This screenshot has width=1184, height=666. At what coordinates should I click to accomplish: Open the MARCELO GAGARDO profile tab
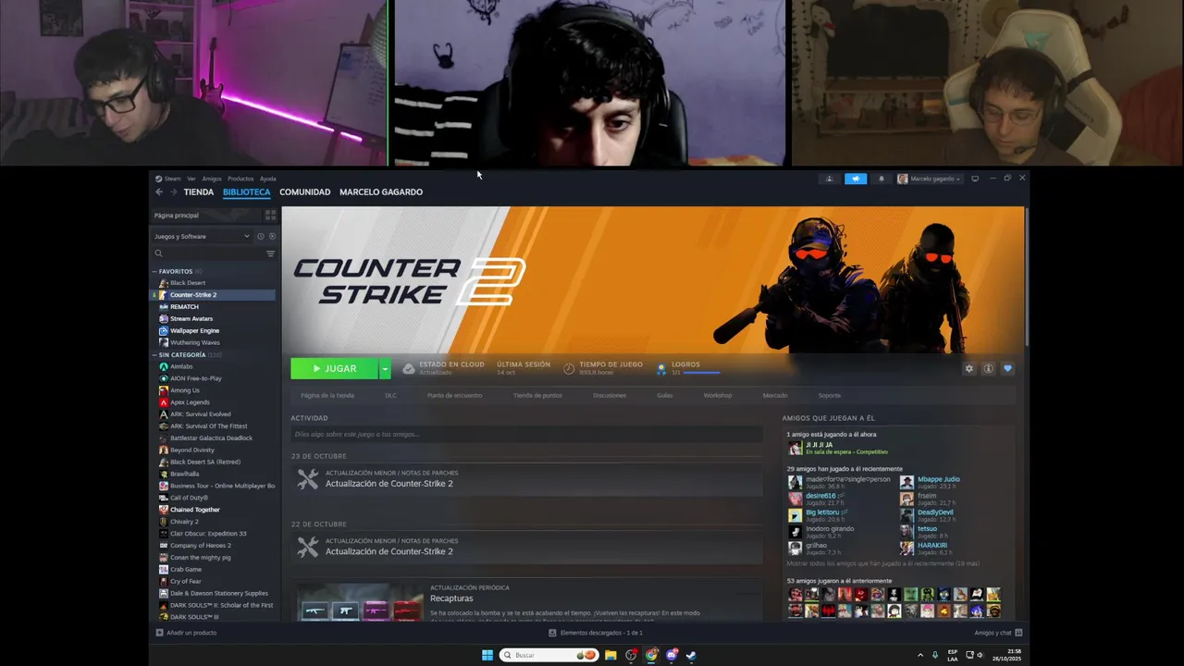click(381, 192)
